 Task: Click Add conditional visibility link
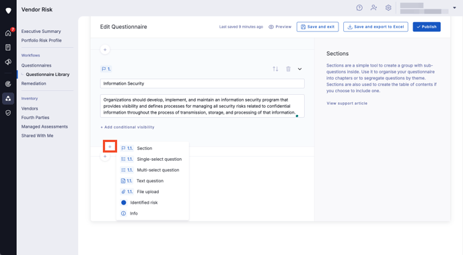pos(127,127)
